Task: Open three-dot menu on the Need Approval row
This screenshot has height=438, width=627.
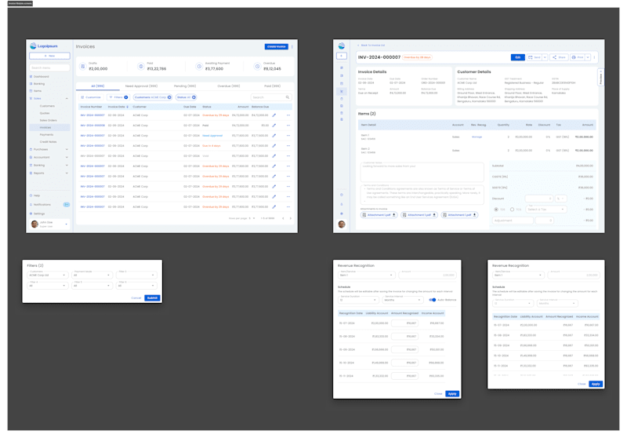Action: click(288, 136)
